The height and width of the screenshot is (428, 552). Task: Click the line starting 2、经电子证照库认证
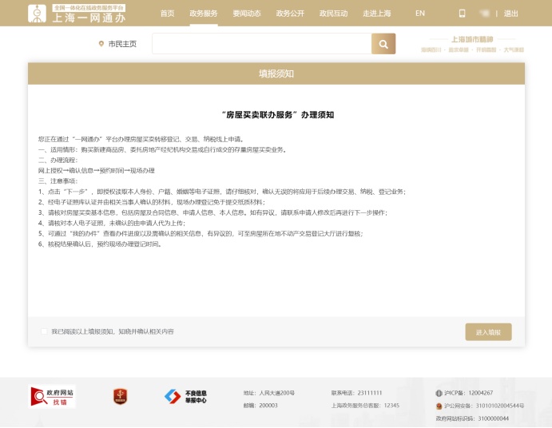pos(152,202)
